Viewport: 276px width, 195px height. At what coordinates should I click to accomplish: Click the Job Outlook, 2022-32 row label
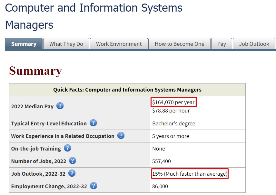tap(38, 174)
